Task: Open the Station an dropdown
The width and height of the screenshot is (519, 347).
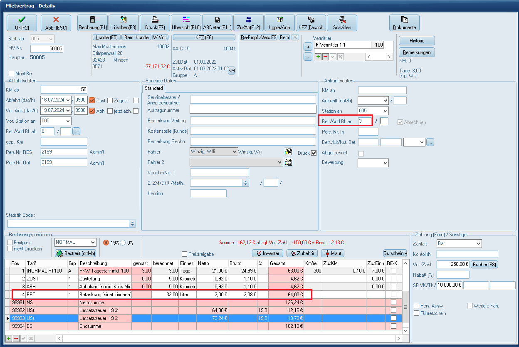Action: 384,111
